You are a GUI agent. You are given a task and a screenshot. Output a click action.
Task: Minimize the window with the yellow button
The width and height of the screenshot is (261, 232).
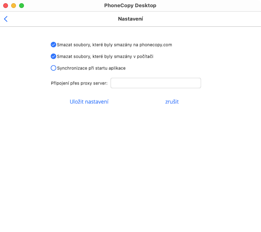14,6
